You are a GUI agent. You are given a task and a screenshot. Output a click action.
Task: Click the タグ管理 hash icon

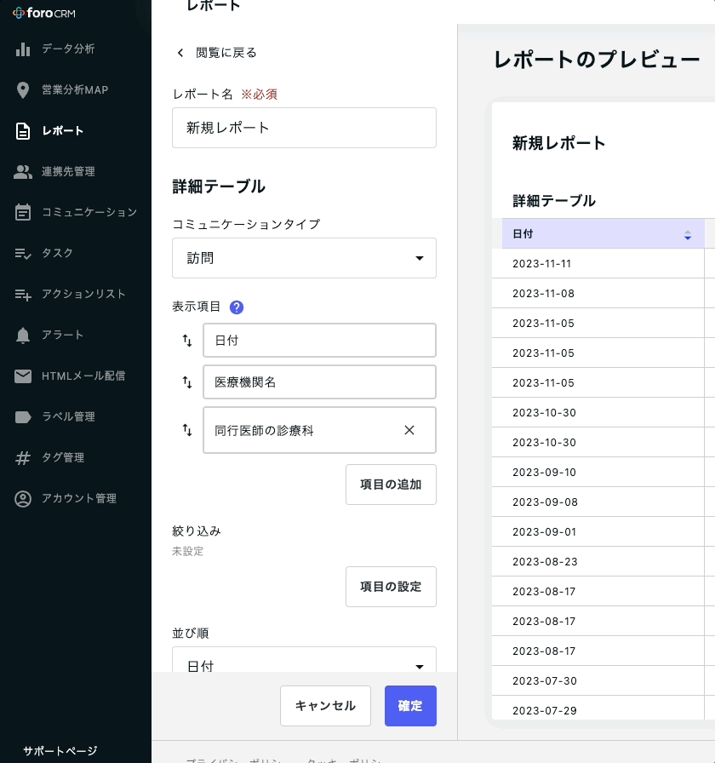23,458
